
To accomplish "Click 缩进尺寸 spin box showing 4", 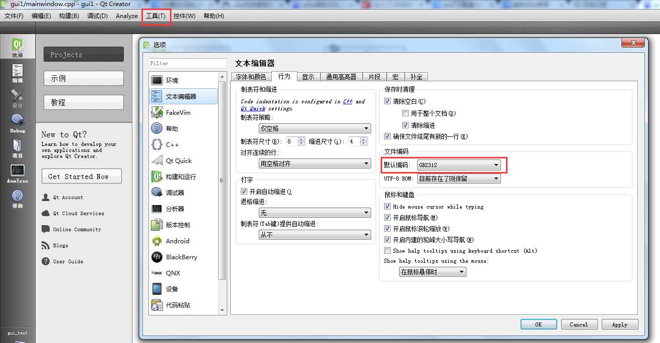I will pos(358,141).
